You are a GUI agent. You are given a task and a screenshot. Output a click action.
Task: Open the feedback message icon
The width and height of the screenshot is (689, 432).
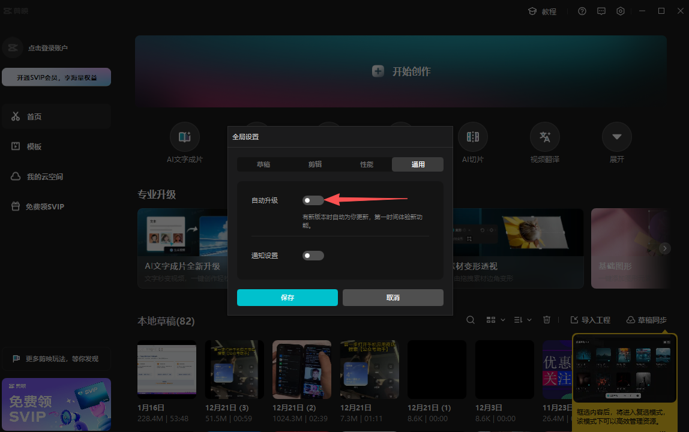click(601, 11)
